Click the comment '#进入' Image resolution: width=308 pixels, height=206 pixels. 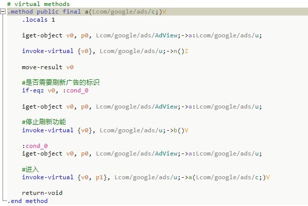(x=30, y=169)
